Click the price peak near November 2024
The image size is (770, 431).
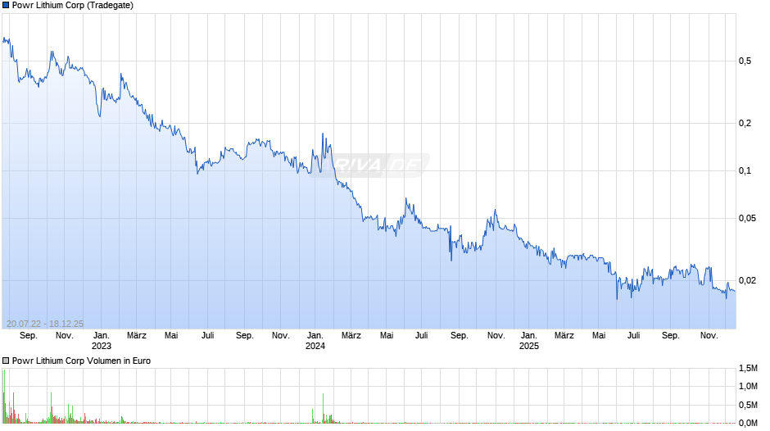click(495, 211)
